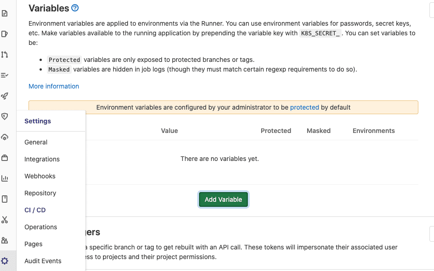434x271 pixels.
Task: Open Webhooks in the Settings flyout
Action: [x=40, y=176]
